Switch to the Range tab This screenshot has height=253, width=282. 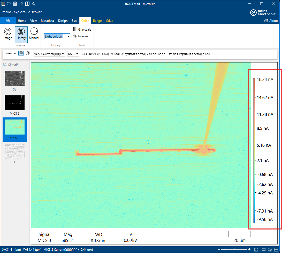click(x=97, y=21)
